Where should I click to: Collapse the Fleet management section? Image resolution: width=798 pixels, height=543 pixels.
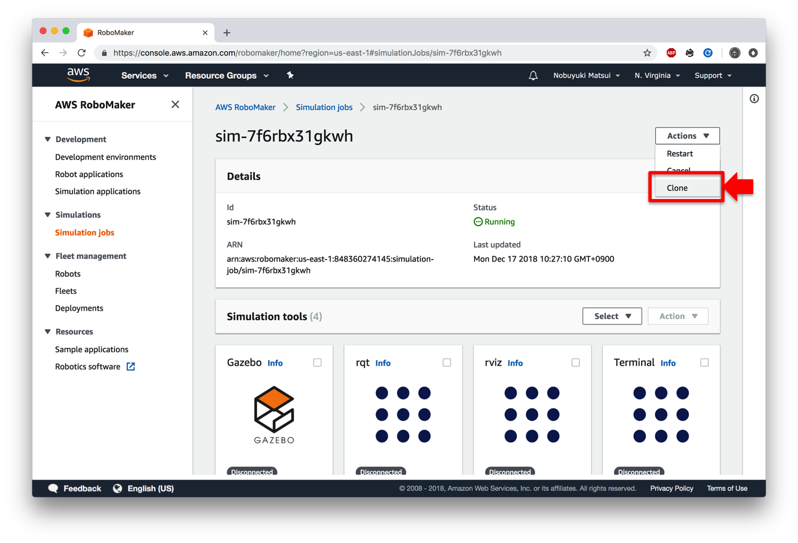coord(47,256)
